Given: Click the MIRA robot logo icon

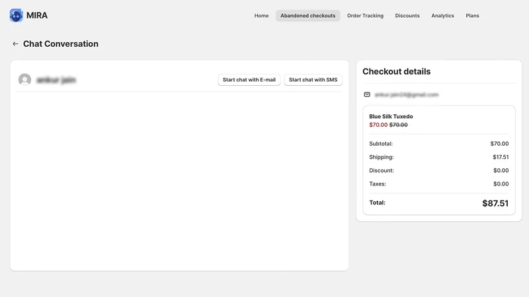Looking at the screenshot, I should (16, 15).
